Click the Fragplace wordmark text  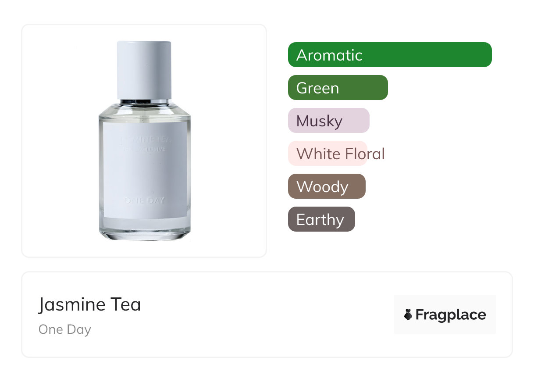(x=450, y=315)
